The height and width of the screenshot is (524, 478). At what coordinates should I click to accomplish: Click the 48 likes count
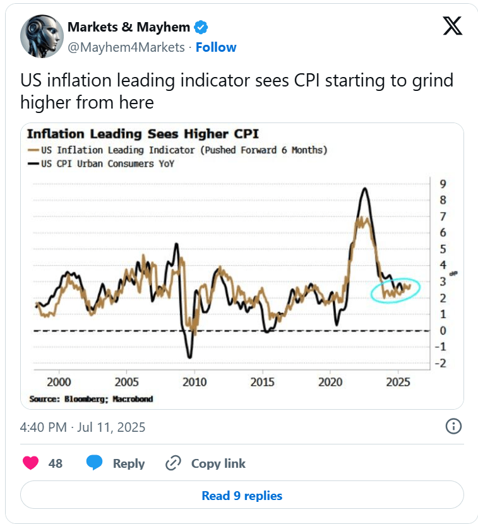click(x=56, y=463)
